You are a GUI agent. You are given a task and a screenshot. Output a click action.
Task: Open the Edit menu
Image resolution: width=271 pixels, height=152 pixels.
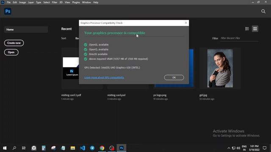(15, 3)
